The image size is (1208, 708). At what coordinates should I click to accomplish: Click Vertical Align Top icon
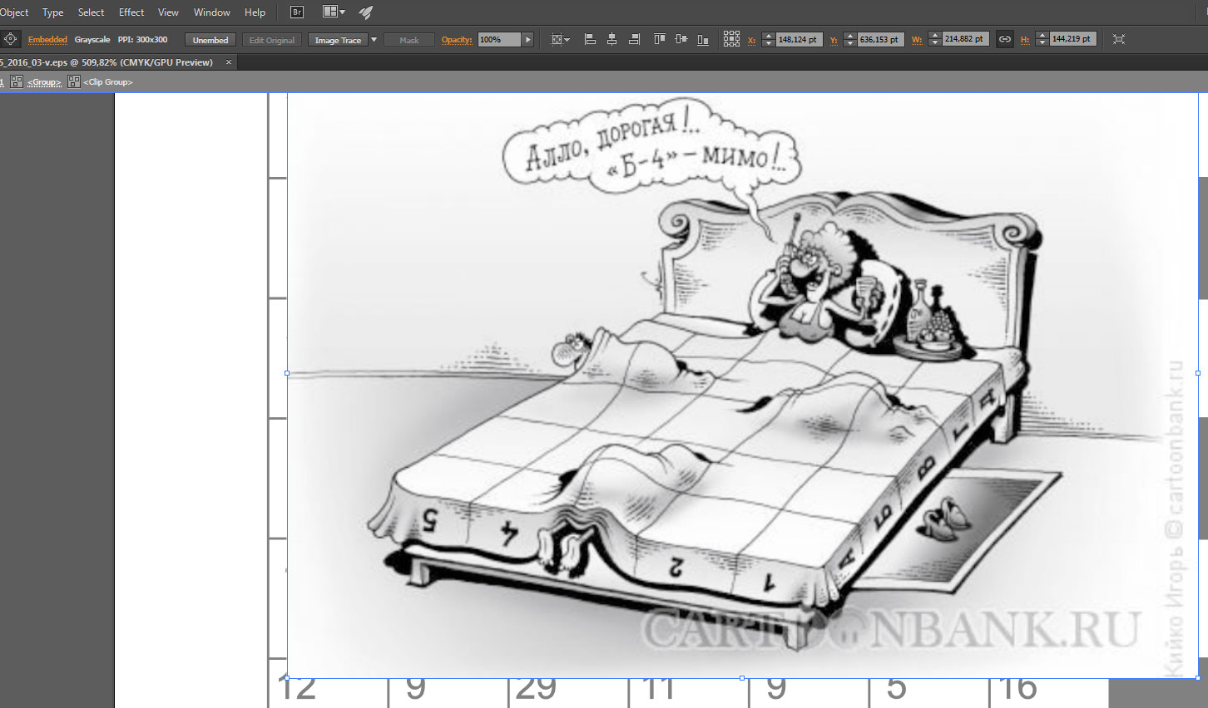pyautogui.click(x=660, y=39)
